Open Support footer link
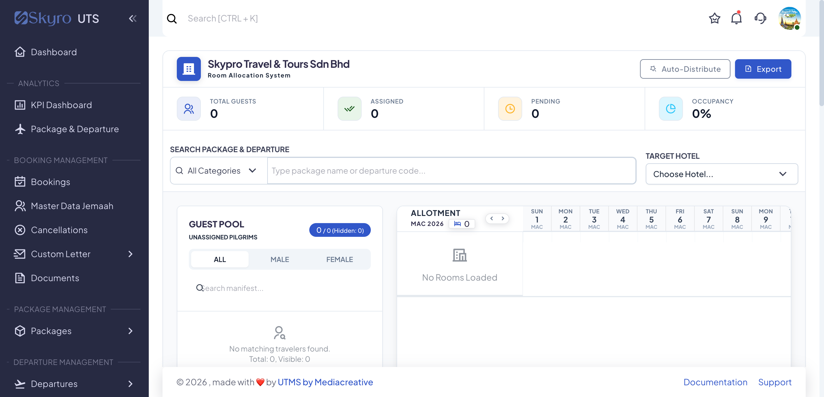Image resolution: width=824 pixels, height=397 pixels. click(x=775, y=382)
